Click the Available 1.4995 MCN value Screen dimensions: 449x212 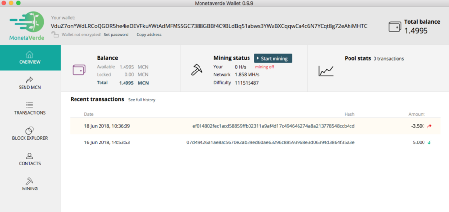(134, 67)
